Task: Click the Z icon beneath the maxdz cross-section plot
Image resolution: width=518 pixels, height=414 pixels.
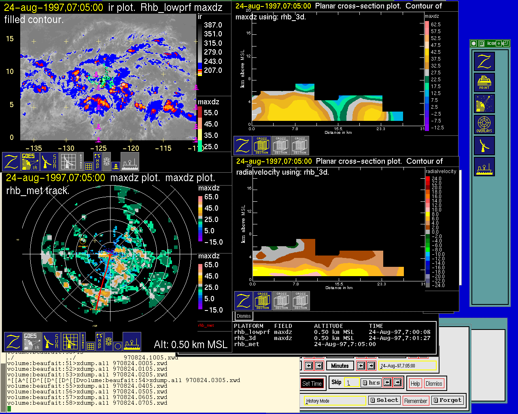Action: pos(243,146)
